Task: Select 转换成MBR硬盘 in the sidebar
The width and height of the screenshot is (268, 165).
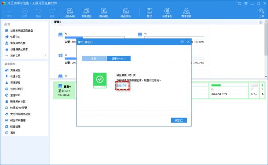Action: point(19,108)
